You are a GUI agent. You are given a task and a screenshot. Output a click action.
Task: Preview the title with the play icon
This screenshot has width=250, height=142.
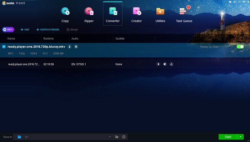point(158,64)
